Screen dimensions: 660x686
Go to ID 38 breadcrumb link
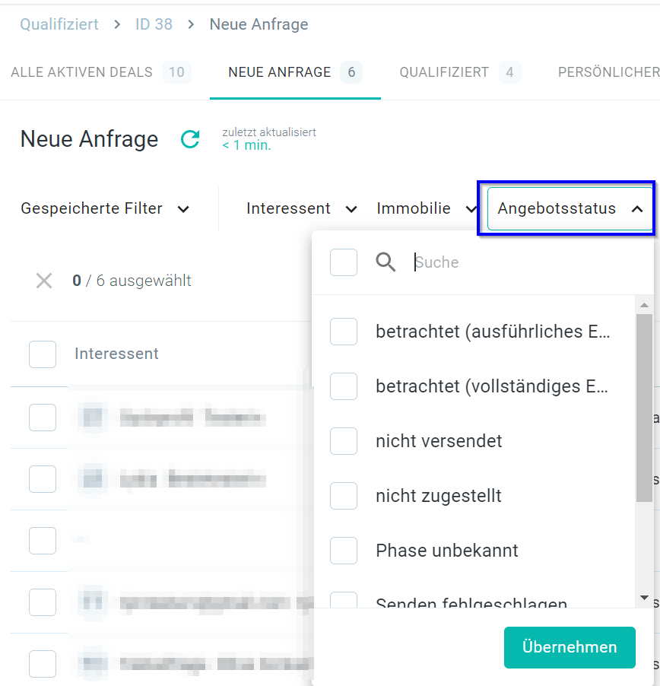(x=154, y=24)
